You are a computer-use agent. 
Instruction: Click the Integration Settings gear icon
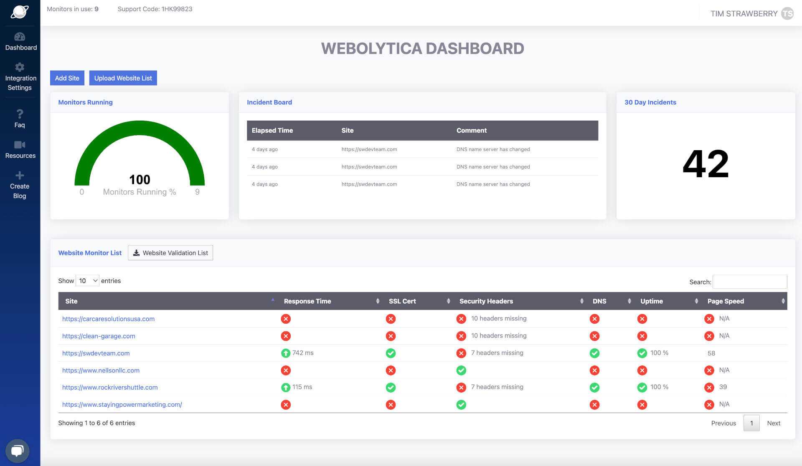coord(20,67)
